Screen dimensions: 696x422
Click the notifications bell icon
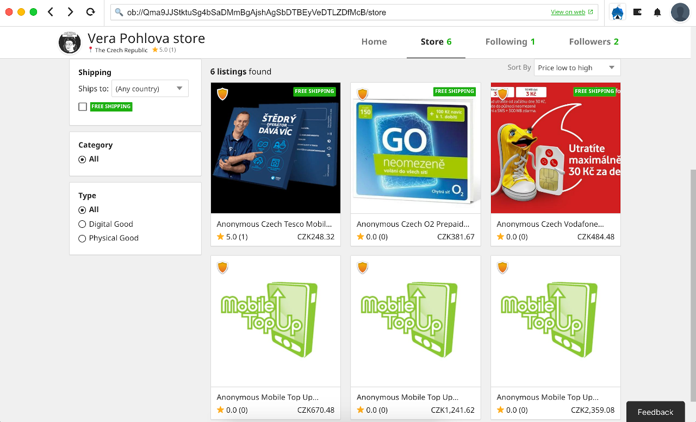tap(657, 11)
